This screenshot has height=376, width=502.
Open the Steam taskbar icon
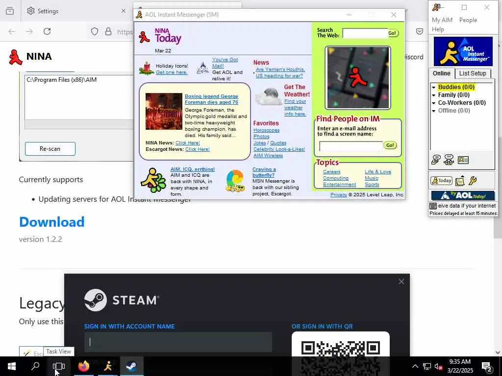click(x=131, y=366)
